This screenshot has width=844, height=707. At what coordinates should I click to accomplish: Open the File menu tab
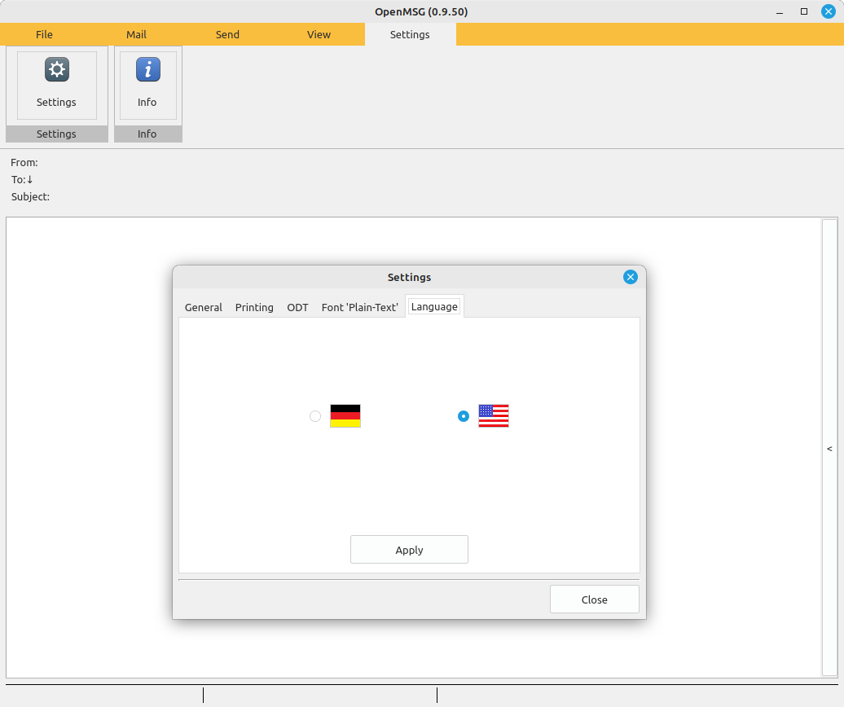[x=44, y=34]
